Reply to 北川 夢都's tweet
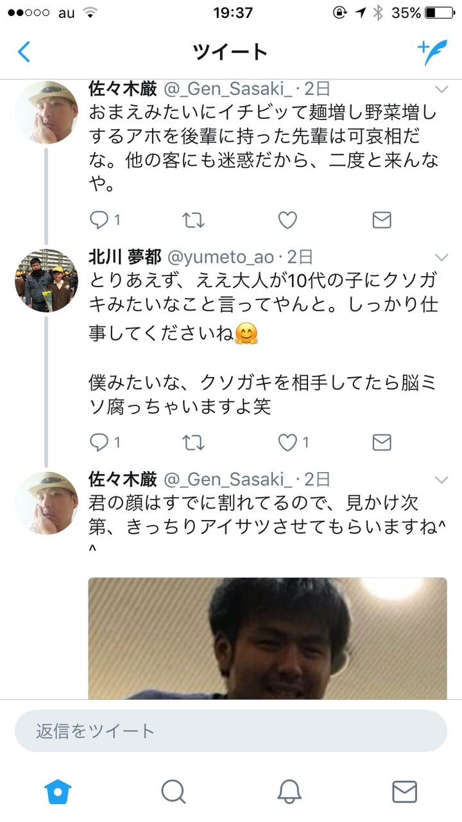The height and width of the screenshot is (822, 462). pyautogui.click(x=105, y=442)
